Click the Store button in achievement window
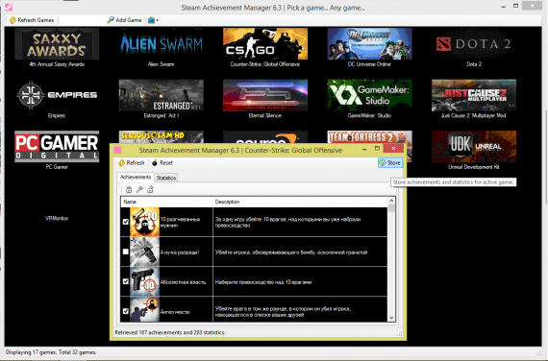This screenshot has height=361, width=548. (390, 162)
